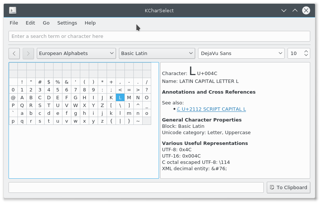Click the forward history arrow button

coord(28,54)
